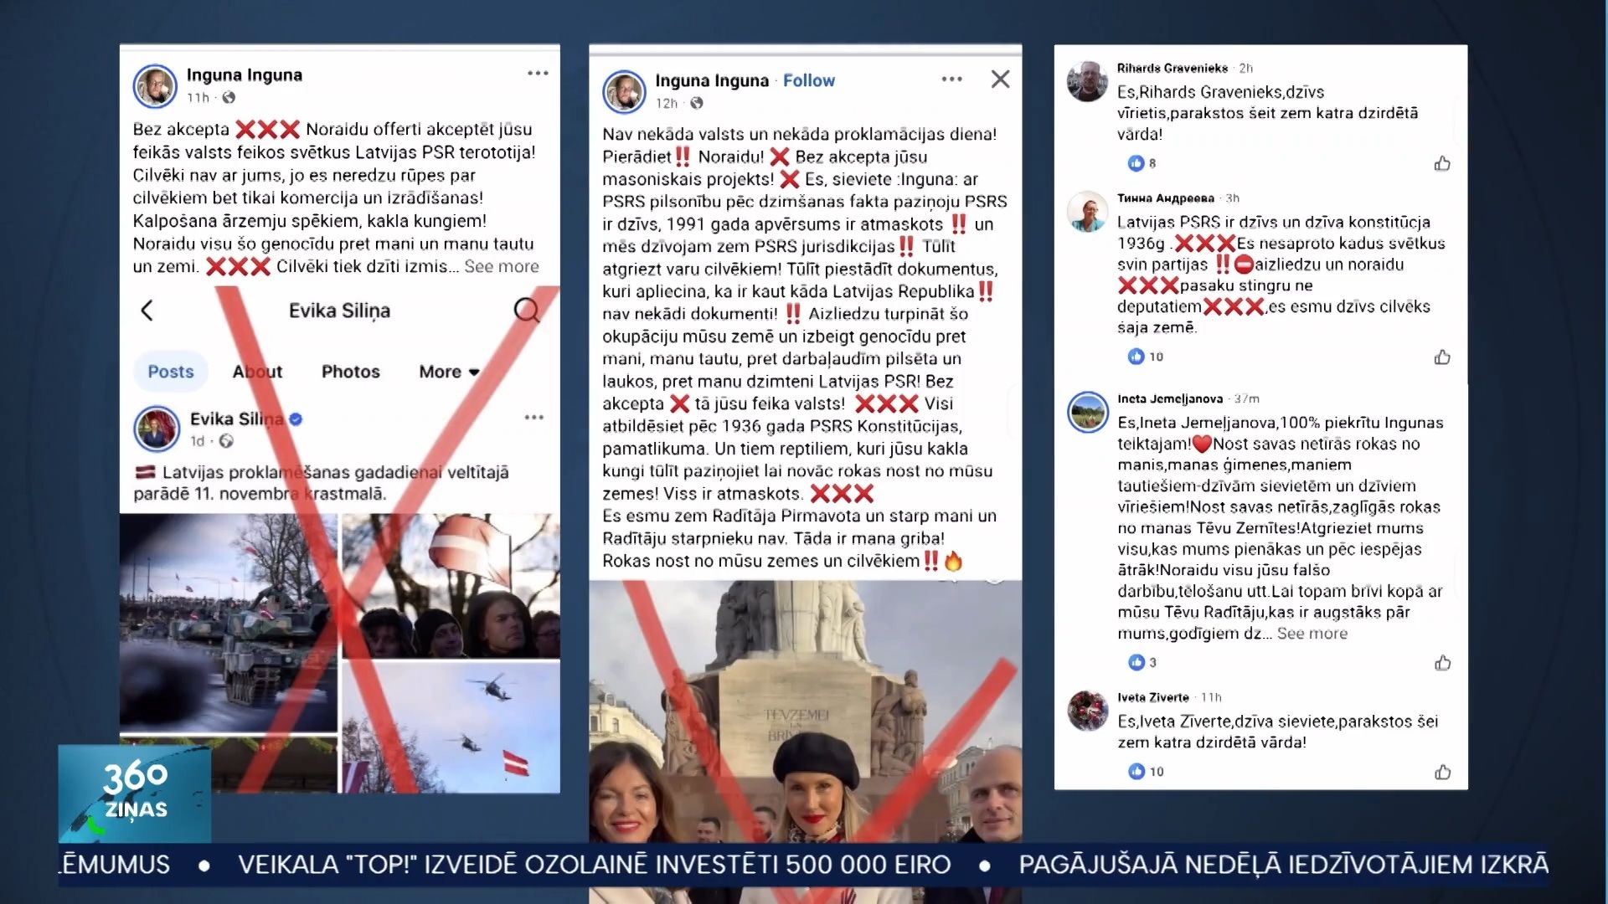This screenshot has height=904, width=1608.
Task: Close the middle Inguna Inguna post
Action: pos(1000,80)
